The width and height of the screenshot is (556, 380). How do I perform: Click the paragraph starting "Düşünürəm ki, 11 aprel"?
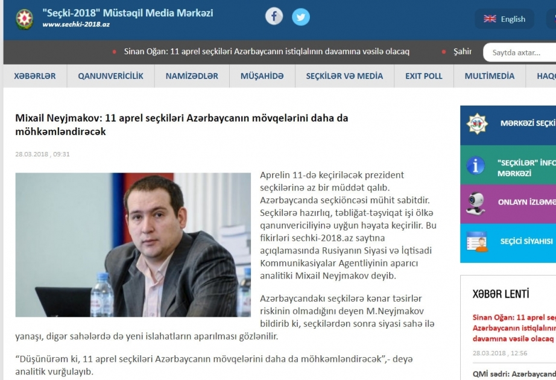tap(214, 365)
